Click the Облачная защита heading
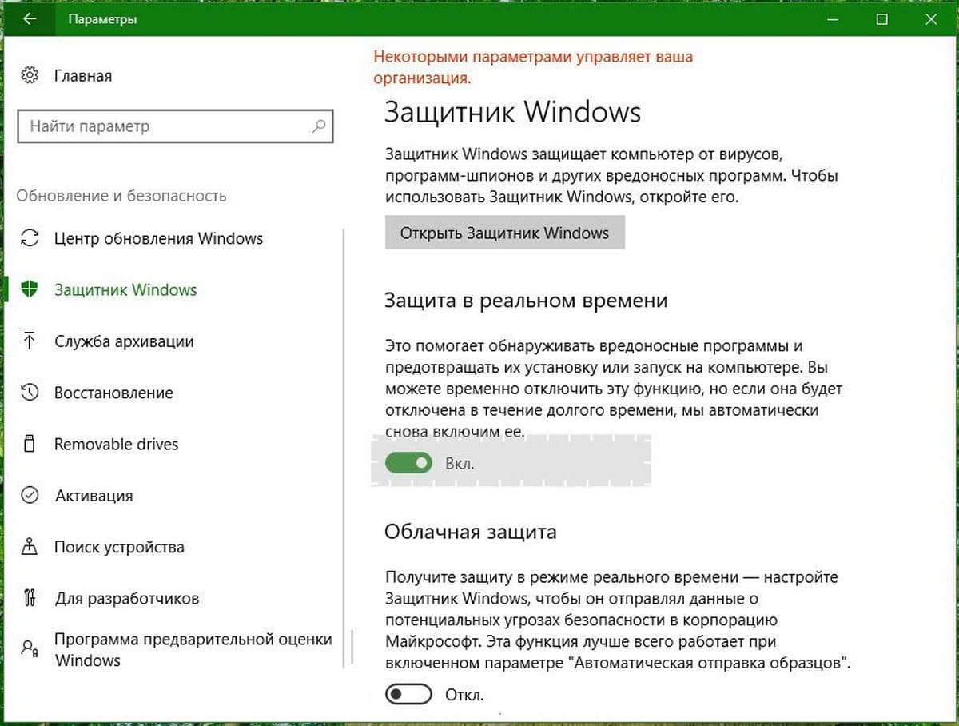 pyautogui.click(x=471, y=531)
